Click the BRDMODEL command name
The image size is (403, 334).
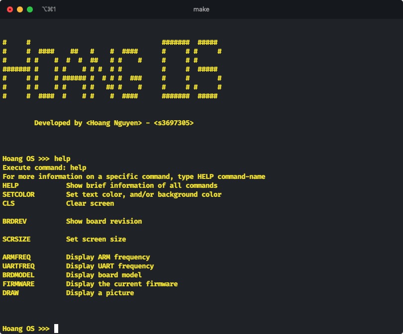[18, 275]
